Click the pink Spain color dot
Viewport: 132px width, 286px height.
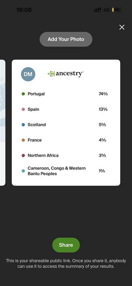tap(23, 109)
